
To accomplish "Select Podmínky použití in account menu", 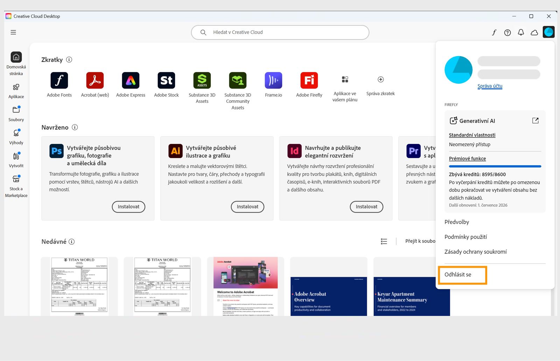I will point(465,237).
